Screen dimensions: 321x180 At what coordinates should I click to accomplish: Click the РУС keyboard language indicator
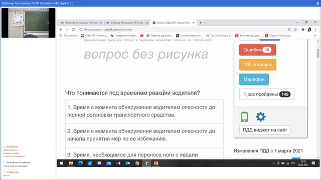(x=293, y=163)
